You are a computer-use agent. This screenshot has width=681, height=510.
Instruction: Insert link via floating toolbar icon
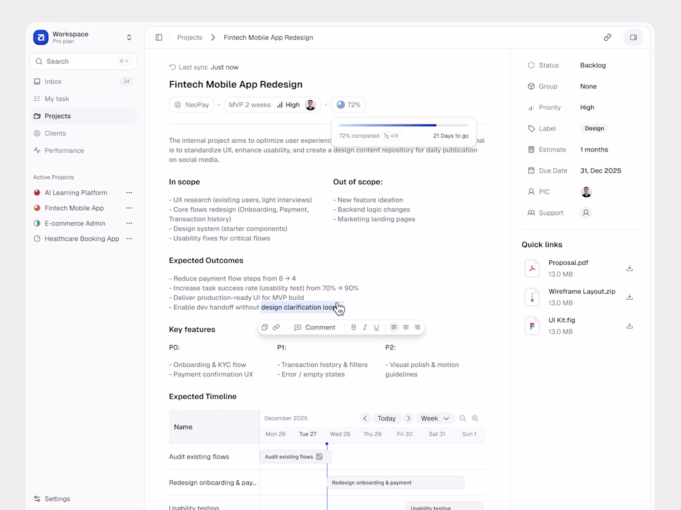click(x=276, y=328)
